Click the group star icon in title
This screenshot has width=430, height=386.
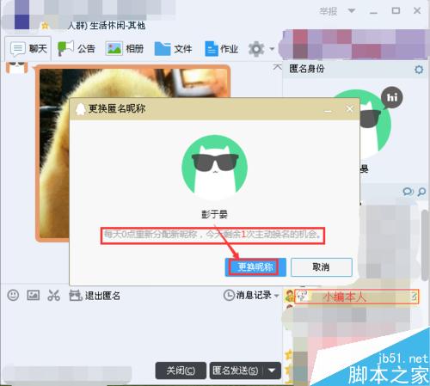45,26
